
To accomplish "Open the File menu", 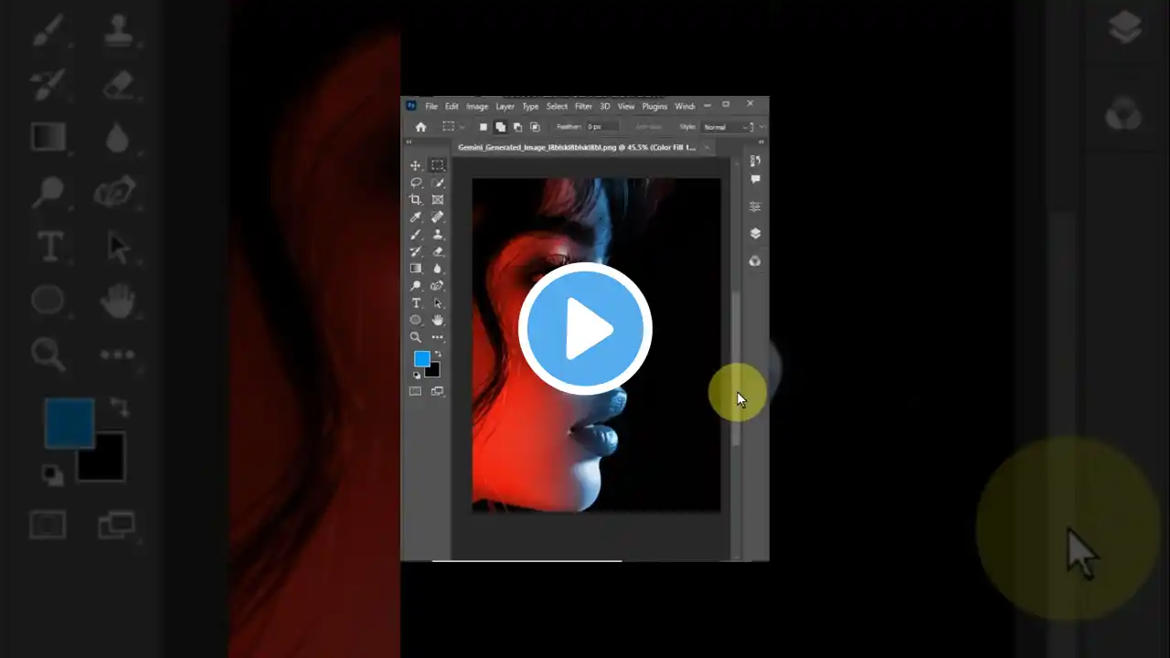I will point(431,107).
